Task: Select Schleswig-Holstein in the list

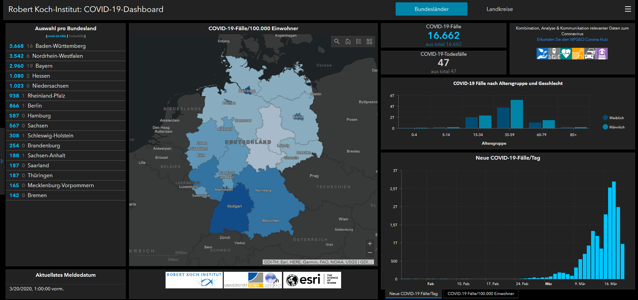Action: tap(65, 135)
